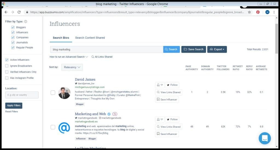Select the Marketing and Web row checkbox

(53, 127)
